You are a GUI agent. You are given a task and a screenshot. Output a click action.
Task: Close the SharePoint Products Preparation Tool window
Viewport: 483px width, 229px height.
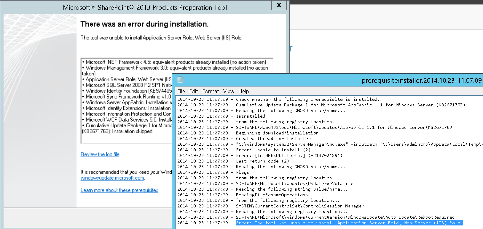(279, 5)
